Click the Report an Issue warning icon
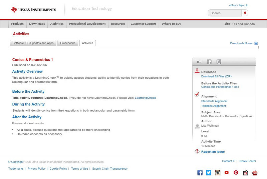Image resolution: width=267 pixels, height=179 pixels. (197, 151)
